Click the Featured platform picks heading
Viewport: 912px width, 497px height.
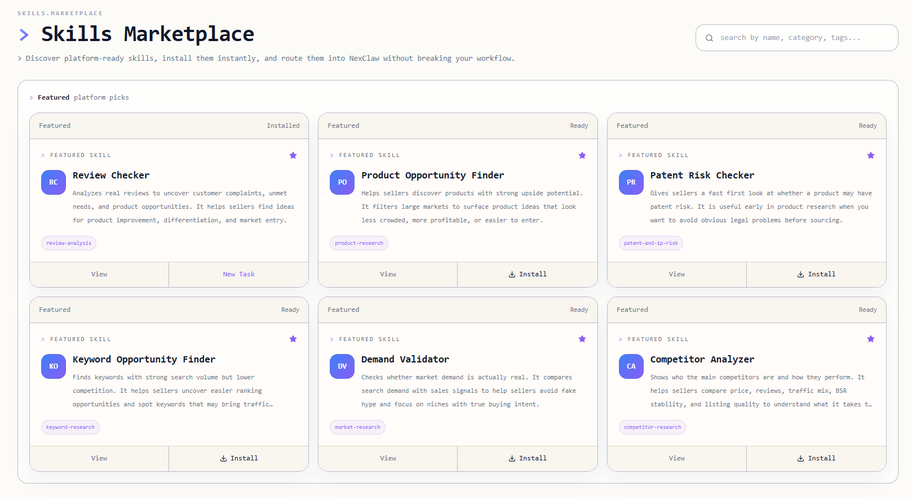(83, 97)
